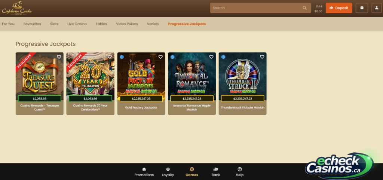
Task: Click the orange Deposit button
Action: 339,8
